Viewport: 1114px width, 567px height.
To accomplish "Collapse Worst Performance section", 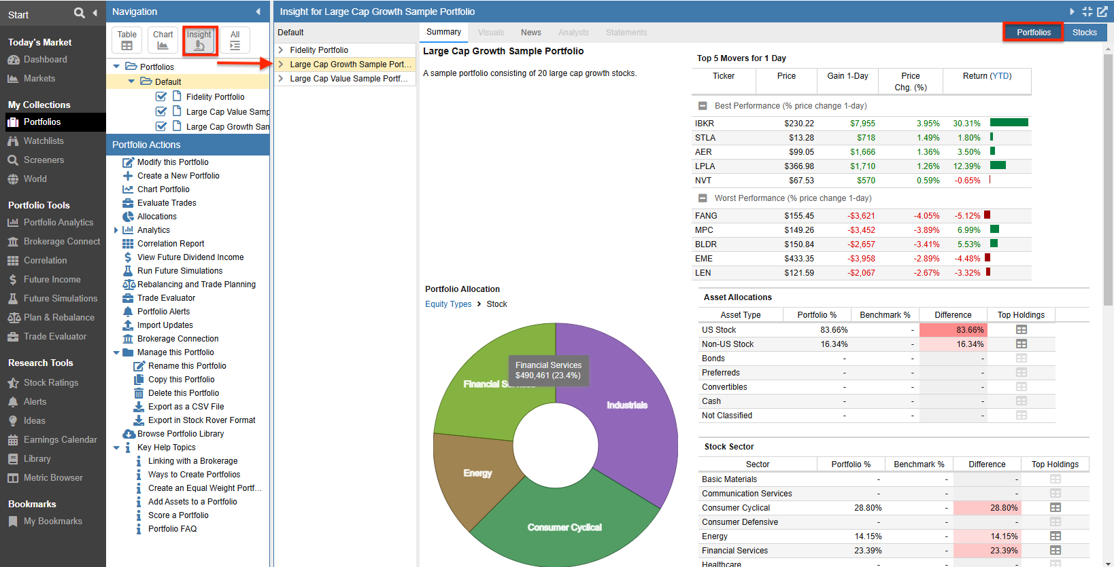I will pyautogui.click(x=703, y=198).
